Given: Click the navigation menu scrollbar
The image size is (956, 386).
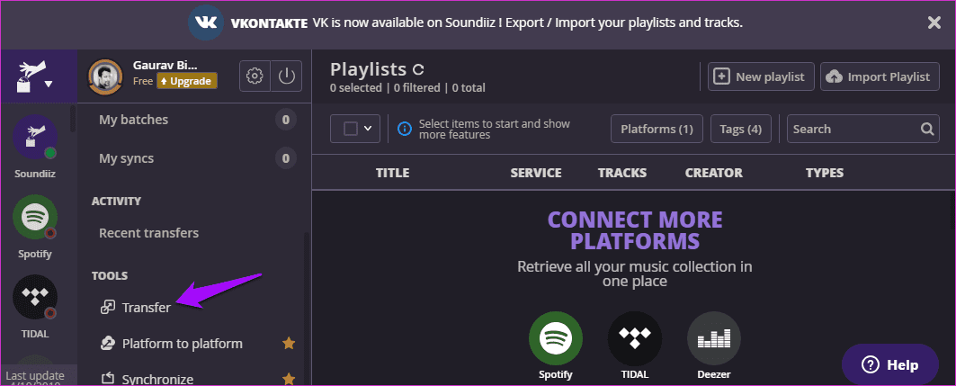Looking at the screenshot, I should (307, 308).
